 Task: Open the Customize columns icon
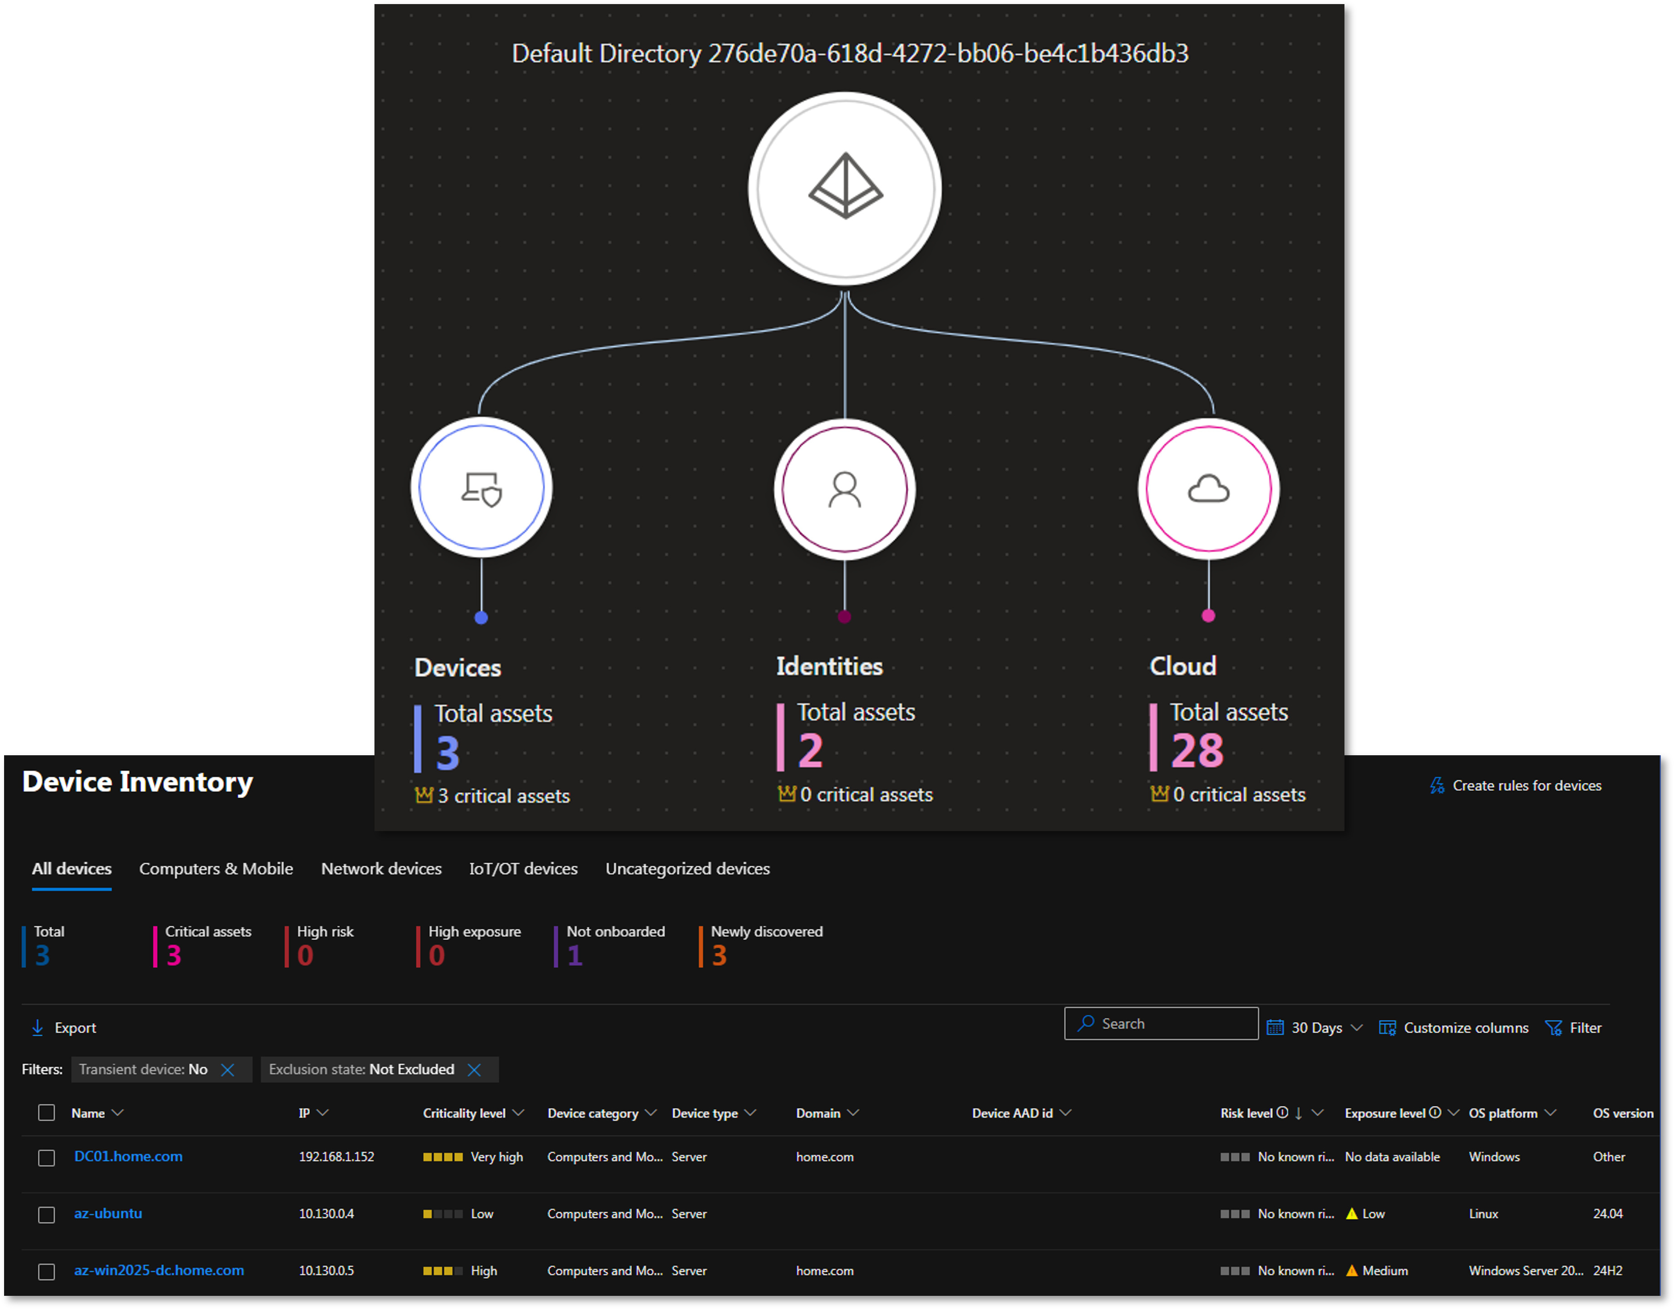[1387, 1027]
